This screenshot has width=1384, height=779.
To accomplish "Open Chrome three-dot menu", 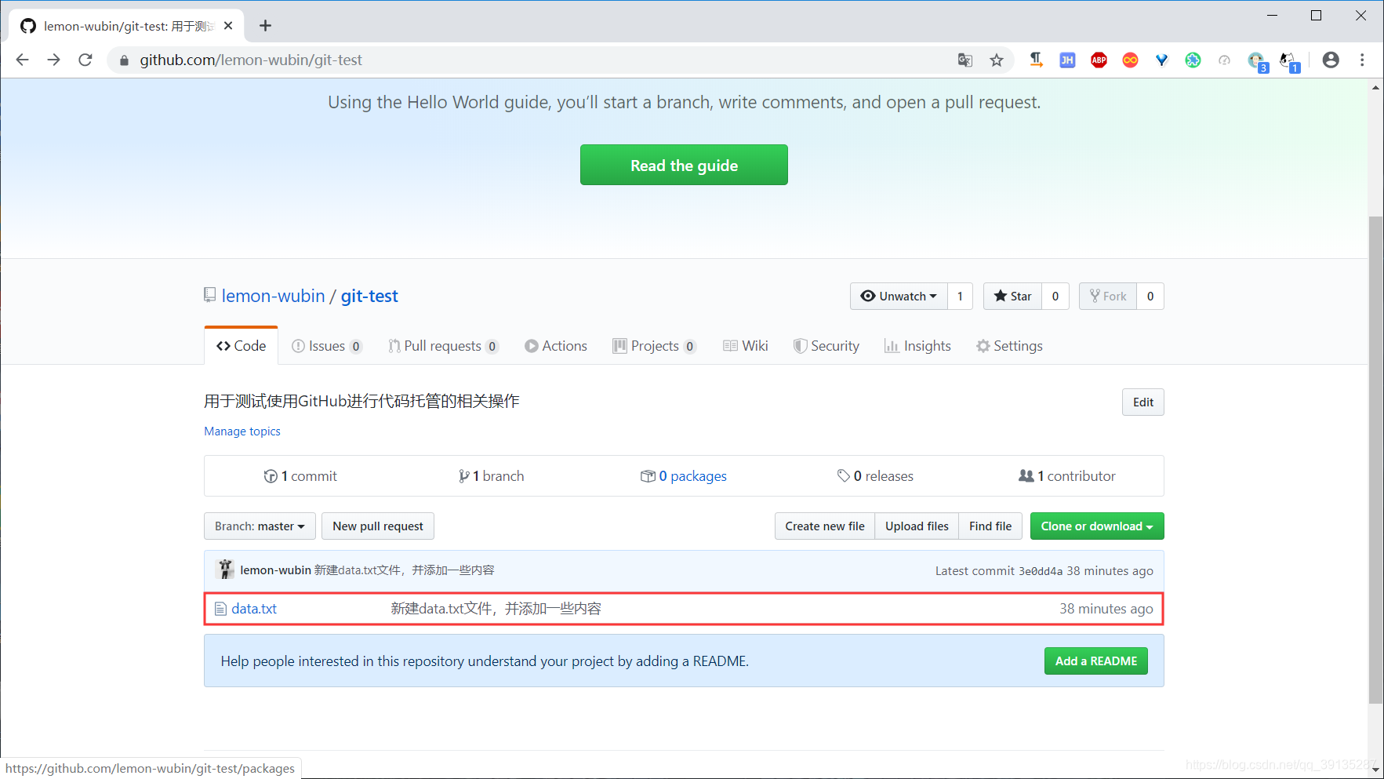I will 1362,60.
